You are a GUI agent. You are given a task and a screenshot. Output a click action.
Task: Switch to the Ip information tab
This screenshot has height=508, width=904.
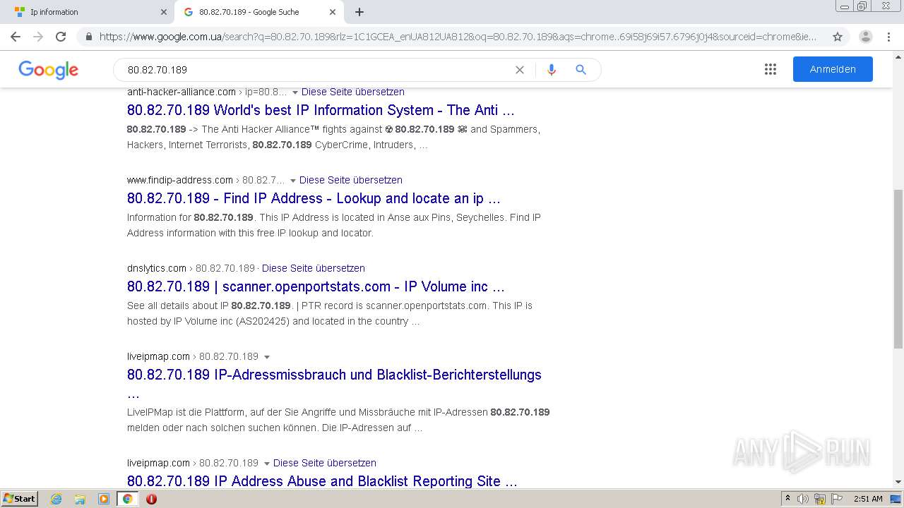(x=88, y=12)
